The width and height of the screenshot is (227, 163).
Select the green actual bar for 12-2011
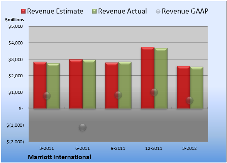click(x=161, y=78)
